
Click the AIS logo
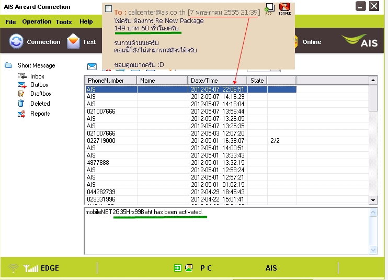pyautogui.click(x=360, y=41)
